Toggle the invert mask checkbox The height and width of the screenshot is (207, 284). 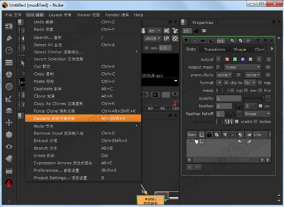[246, 90]
